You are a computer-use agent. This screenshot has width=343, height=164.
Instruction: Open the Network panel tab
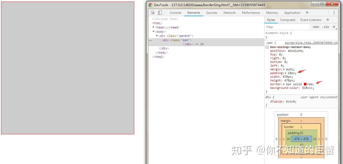229,12
